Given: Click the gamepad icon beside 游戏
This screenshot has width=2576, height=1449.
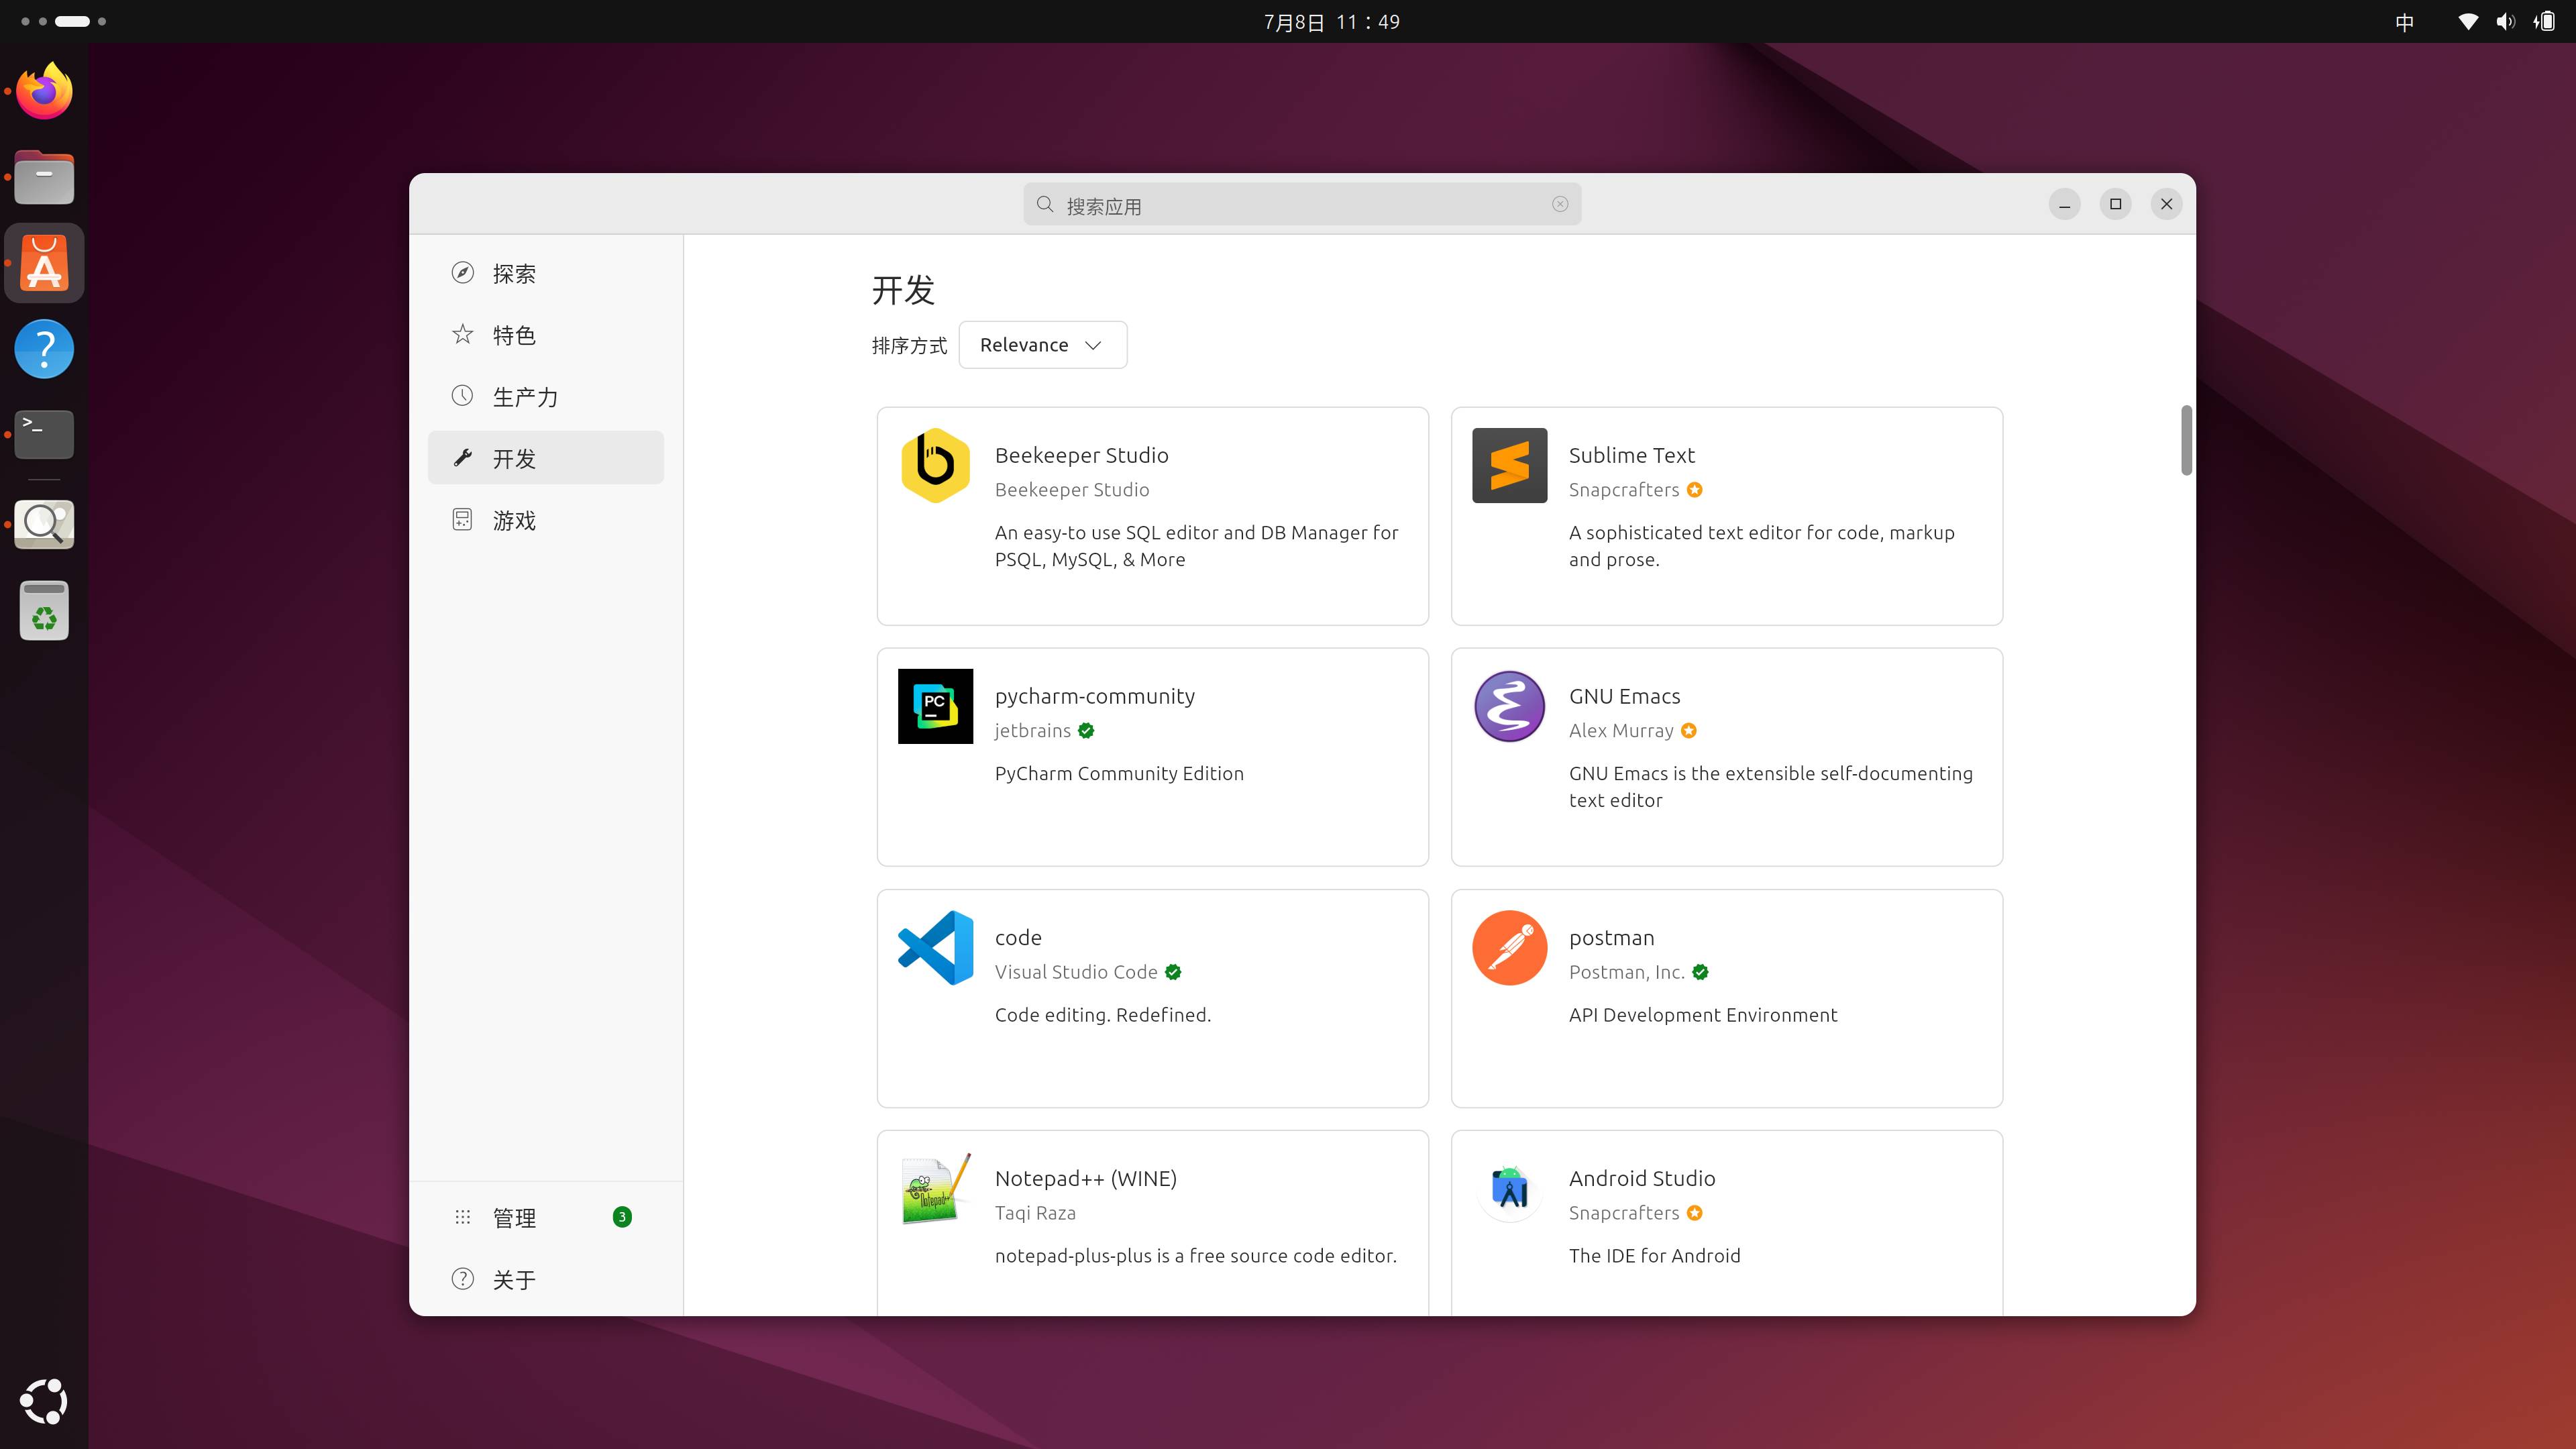Looking at the screenshot, I should point(462,519).
